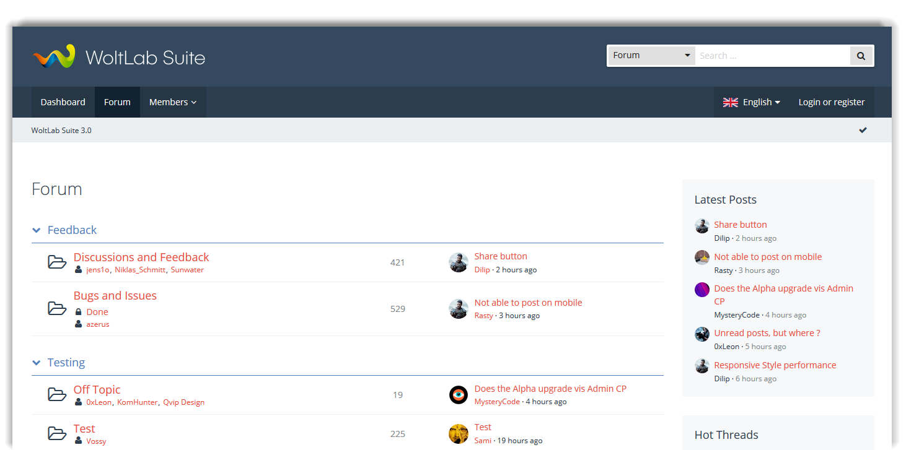Open Unread posts, but where ? thread
Screen dimensions: 906x450
[767, 333]
